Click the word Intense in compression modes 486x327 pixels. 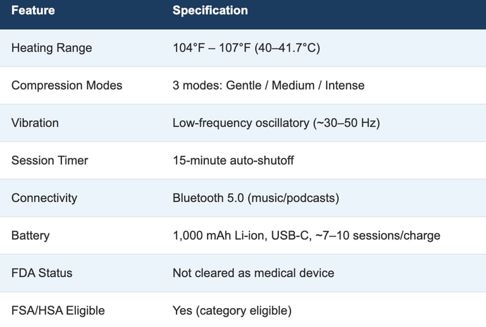tap(344, 85)
